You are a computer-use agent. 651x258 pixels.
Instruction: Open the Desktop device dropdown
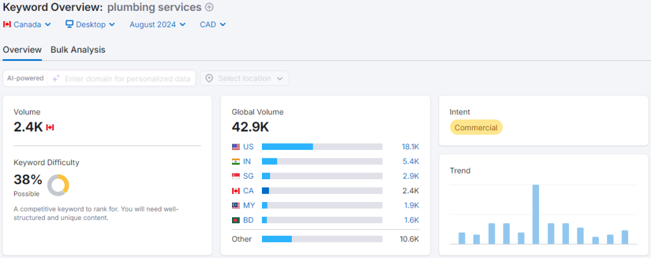point(90,25)
